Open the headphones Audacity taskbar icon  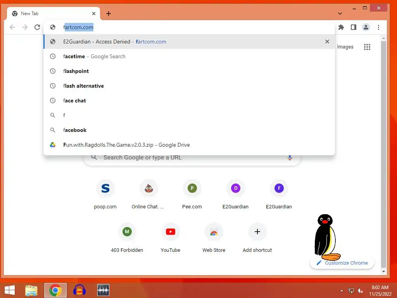pyautogui.click(x=79, y=290)
